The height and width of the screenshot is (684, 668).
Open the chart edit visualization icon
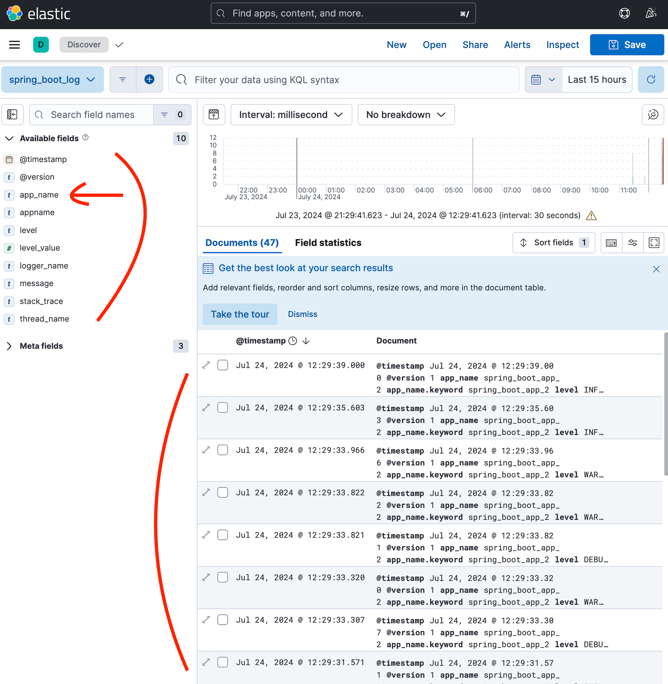point(652,115)
